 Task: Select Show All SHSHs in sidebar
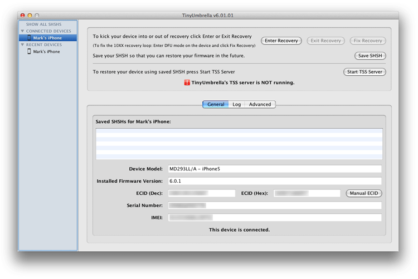(43, 25)
